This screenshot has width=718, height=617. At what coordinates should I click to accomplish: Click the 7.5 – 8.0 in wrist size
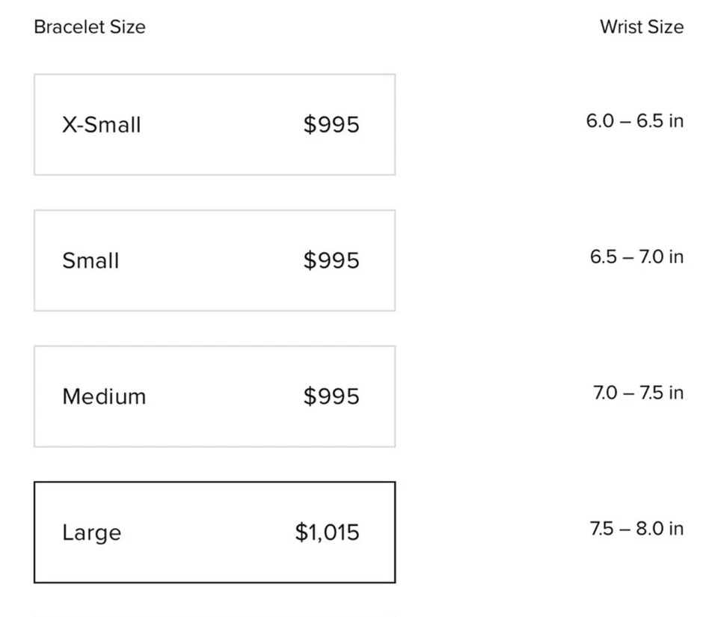tap(636, 529)
